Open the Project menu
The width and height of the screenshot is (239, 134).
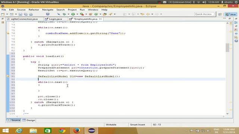coord(72,10)
